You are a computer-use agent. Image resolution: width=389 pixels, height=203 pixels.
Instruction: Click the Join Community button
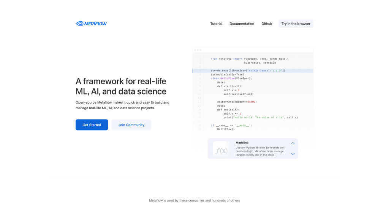point(131,125)
